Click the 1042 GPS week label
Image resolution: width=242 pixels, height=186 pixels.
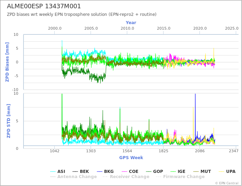coord(55,151)
